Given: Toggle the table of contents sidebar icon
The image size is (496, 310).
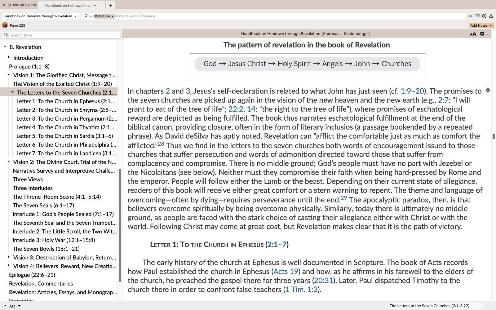Looking at the screenshot, I should [5, 25].
